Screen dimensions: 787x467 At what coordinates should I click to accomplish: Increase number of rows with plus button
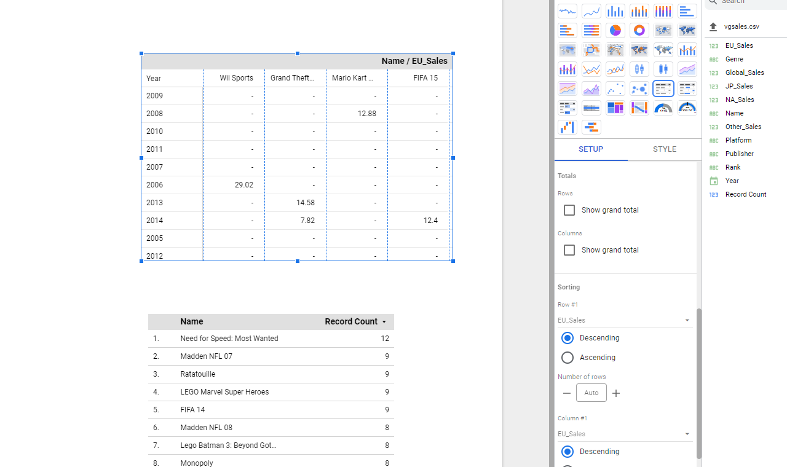[616, 393]
